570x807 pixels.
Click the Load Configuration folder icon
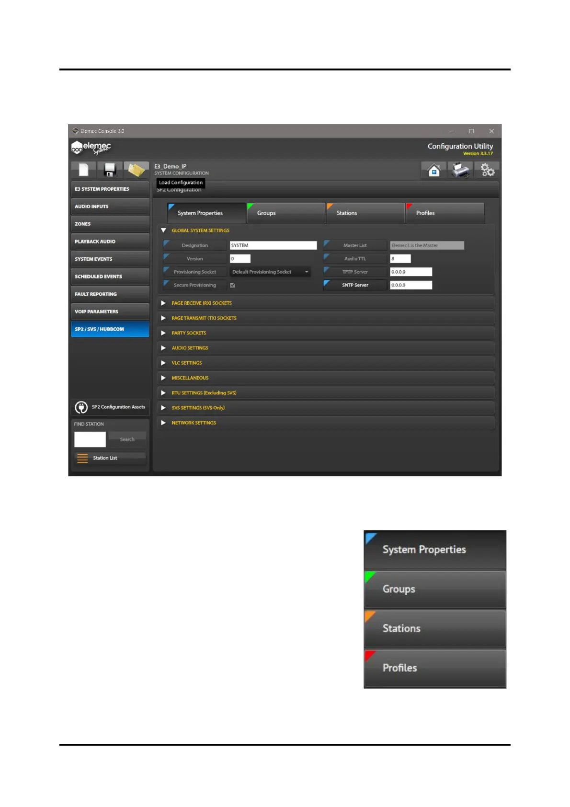tap(136, 170)
